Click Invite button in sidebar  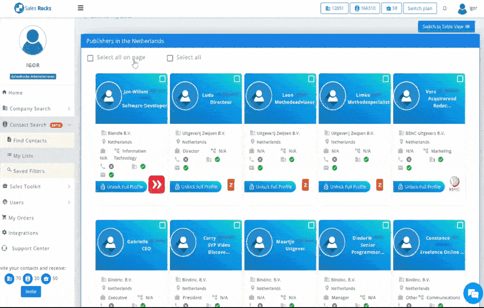coord(31,291)
